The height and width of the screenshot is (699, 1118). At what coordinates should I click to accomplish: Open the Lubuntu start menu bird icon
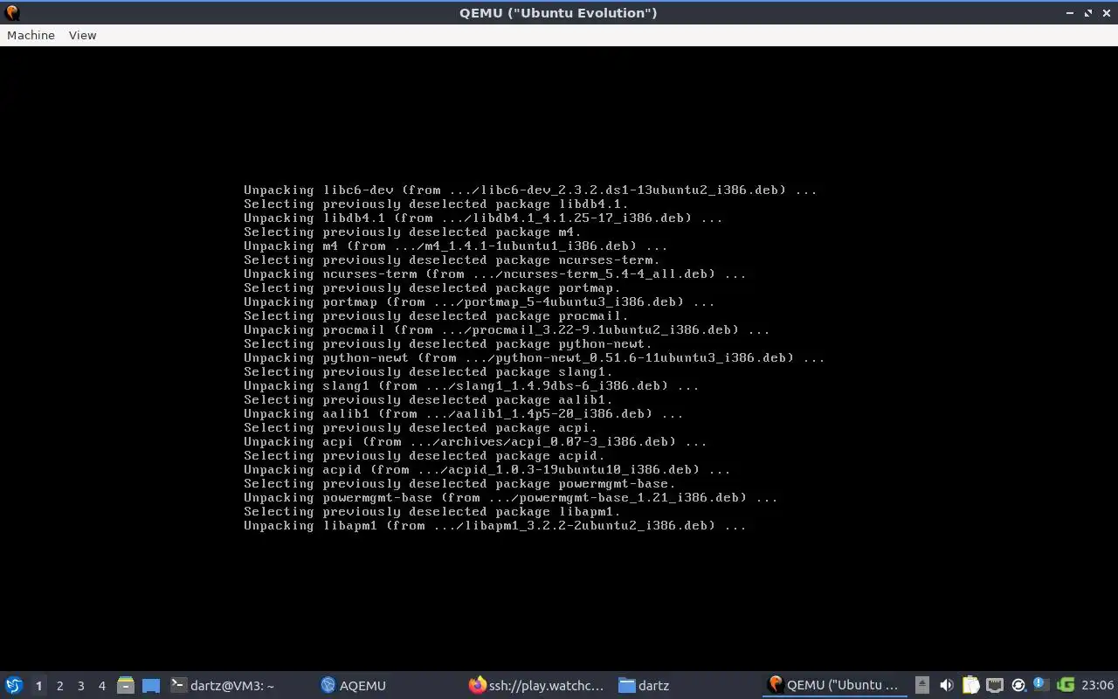tap(13, 686)
